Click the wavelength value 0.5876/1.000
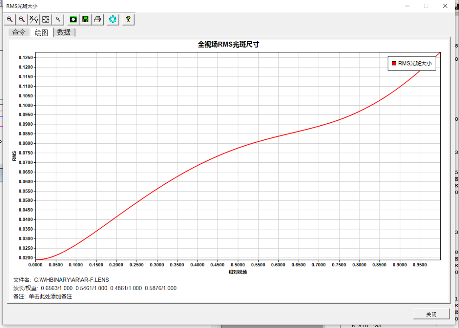This screenshot has width=459, height=328. click(x=161, y=288)
